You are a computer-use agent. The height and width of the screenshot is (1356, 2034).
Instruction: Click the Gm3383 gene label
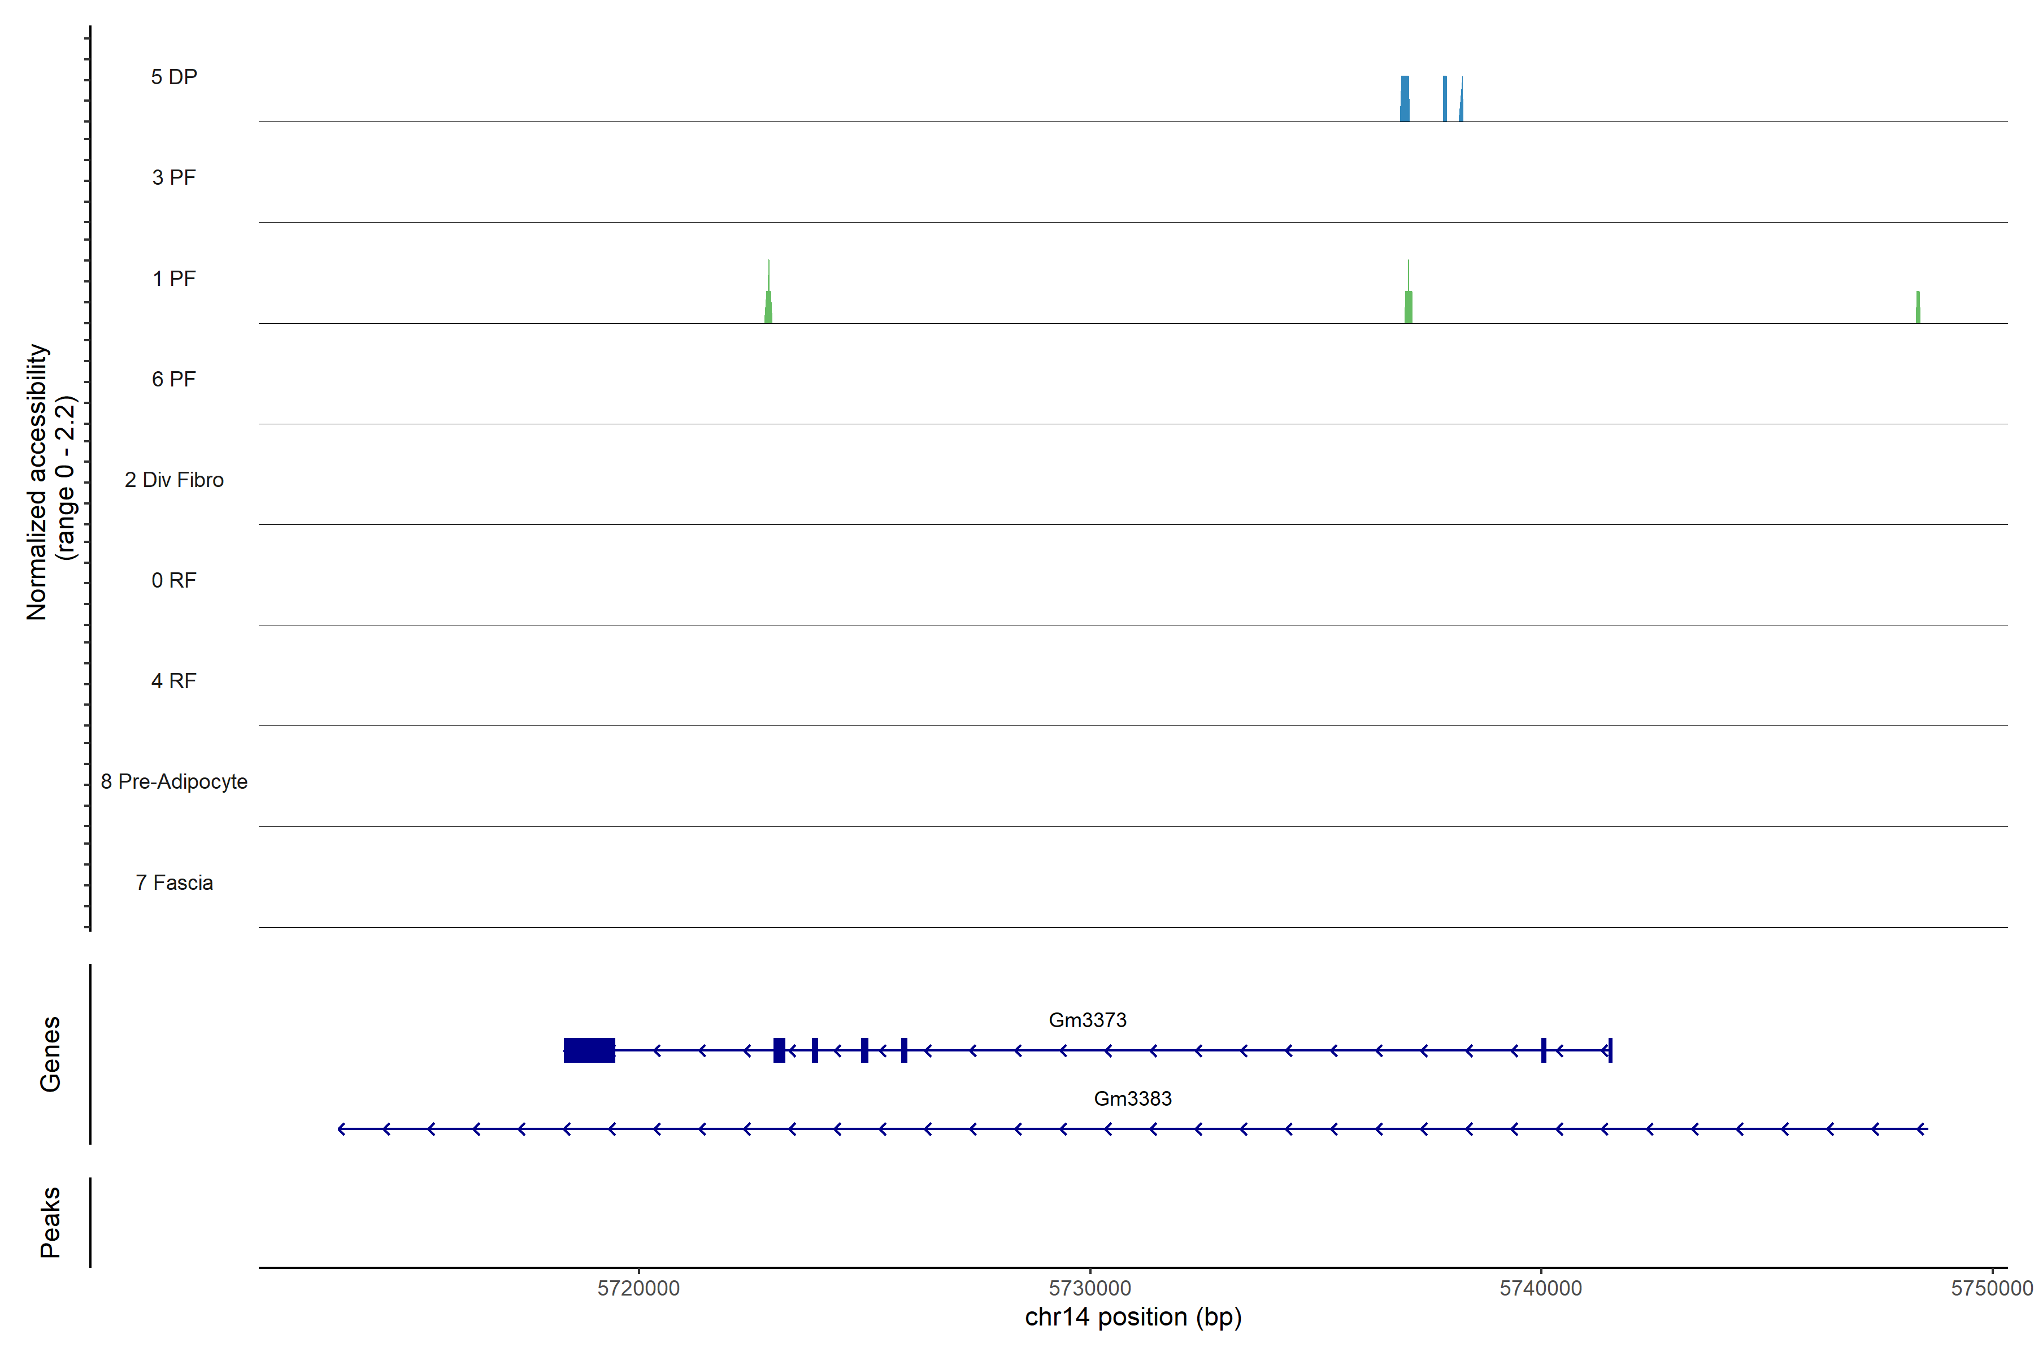pos(1132,1098)
